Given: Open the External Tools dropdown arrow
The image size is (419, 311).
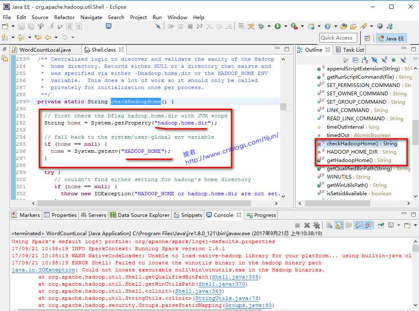Looking at the screenshot, I should point(303,26).
